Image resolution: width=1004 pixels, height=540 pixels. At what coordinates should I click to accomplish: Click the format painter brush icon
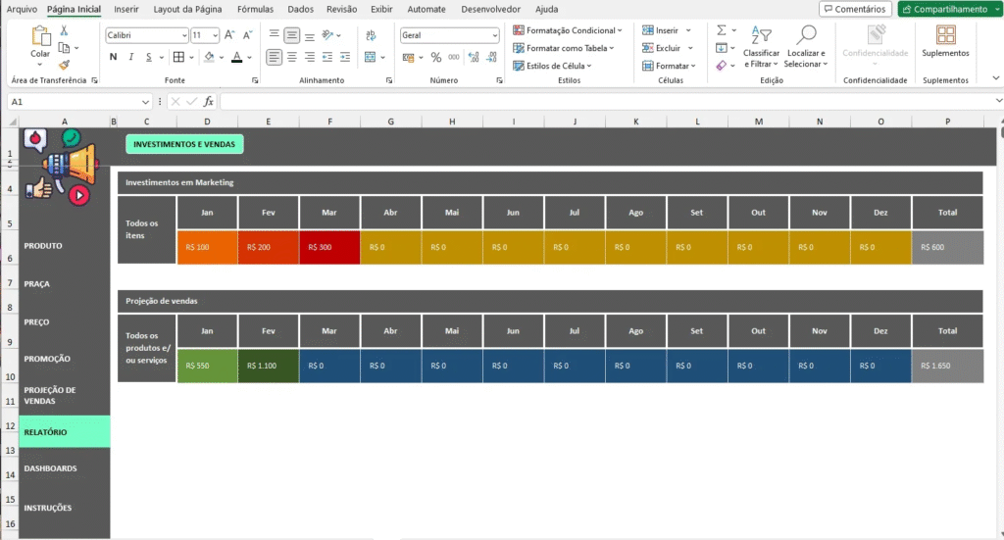point(64,63)
